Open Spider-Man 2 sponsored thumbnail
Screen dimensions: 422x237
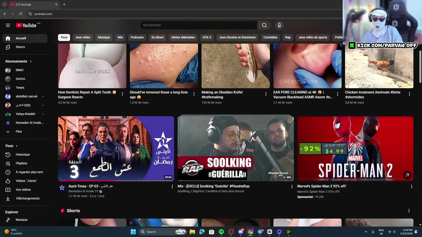click(x=355, y=148)
